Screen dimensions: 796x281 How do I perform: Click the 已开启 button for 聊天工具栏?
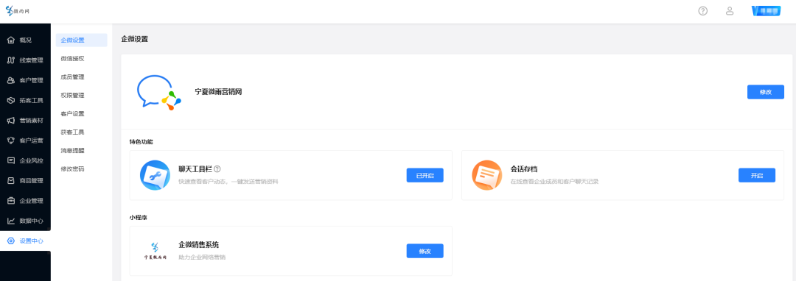click(x=425, y=175)
